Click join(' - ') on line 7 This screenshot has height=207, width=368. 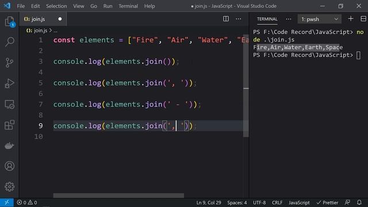(169, 105)
